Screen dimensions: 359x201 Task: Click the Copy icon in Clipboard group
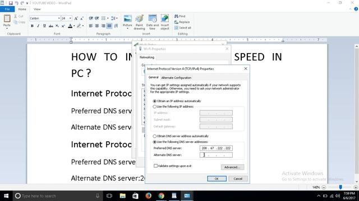coord(16,22)
